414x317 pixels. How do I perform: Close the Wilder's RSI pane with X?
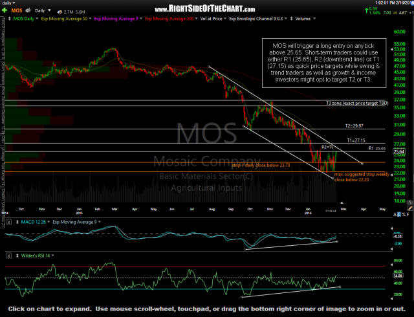pos(8,256)
